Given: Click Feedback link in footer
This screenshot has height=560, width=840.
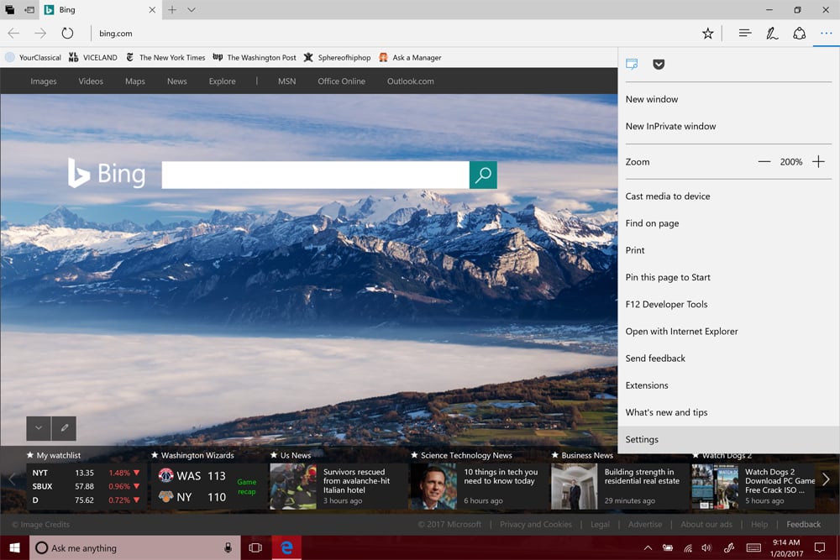Looking at the screenshot, I should tap(803, 525).
